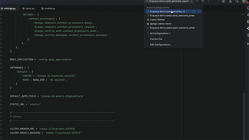249x140 pixels.
Task: Click the Code With Me add-user icon
Action: pos(230,2)
